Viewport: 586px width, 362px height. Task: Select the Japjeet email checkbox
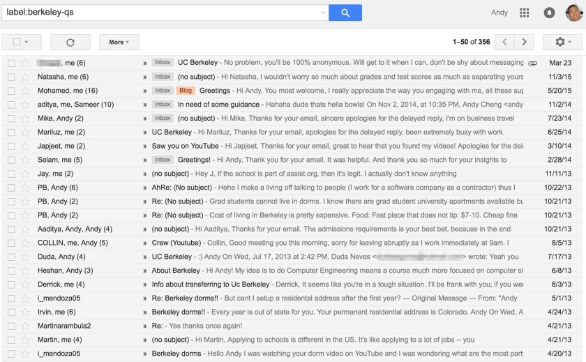pyautogui.click(x=11, y=146)
